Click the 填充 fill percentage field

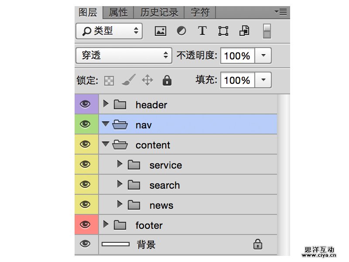pos(237,80)
